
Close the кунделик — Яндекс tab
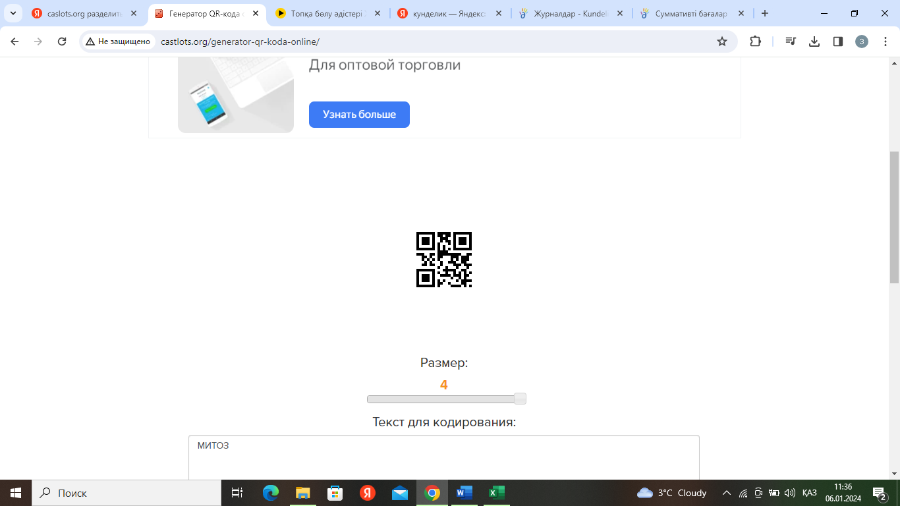499,13
